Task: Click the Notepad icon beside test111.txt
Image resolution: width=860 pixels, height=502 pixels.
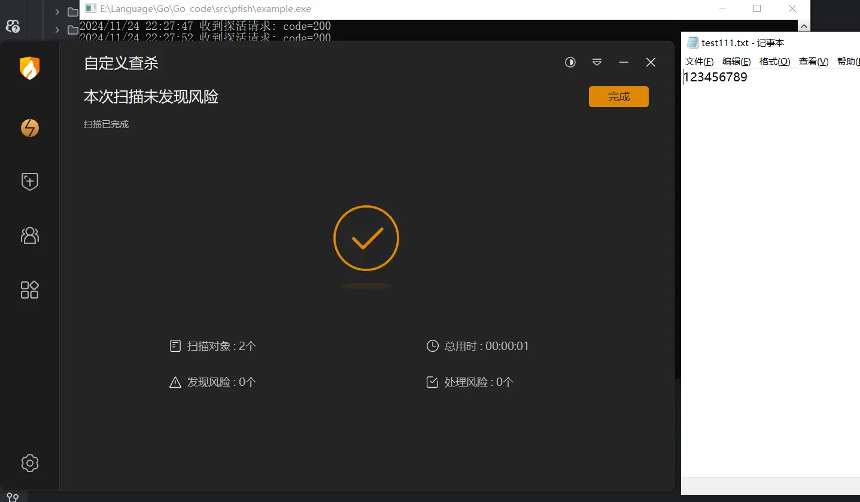Action: pyautogui.click(x=692, y=42)
